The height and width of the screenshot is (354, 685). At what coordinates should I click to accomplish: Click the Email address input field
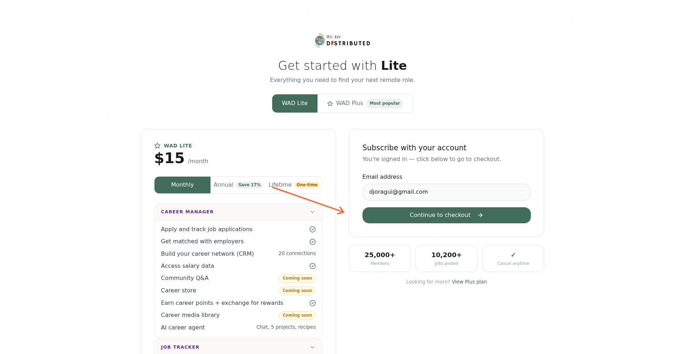[446, 192]
